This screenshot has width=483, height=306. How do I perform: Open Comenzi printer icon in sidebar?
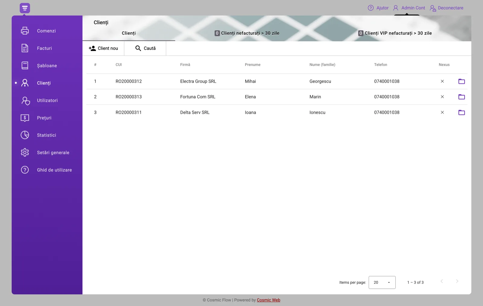(x=25, y=31)
